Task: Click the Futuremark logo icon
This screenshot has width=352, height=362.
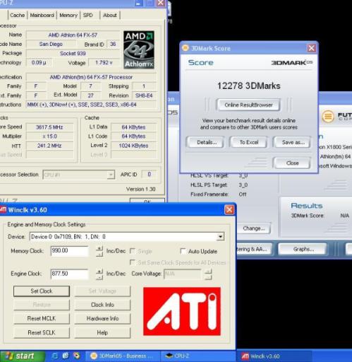Action: coord(328,117)
